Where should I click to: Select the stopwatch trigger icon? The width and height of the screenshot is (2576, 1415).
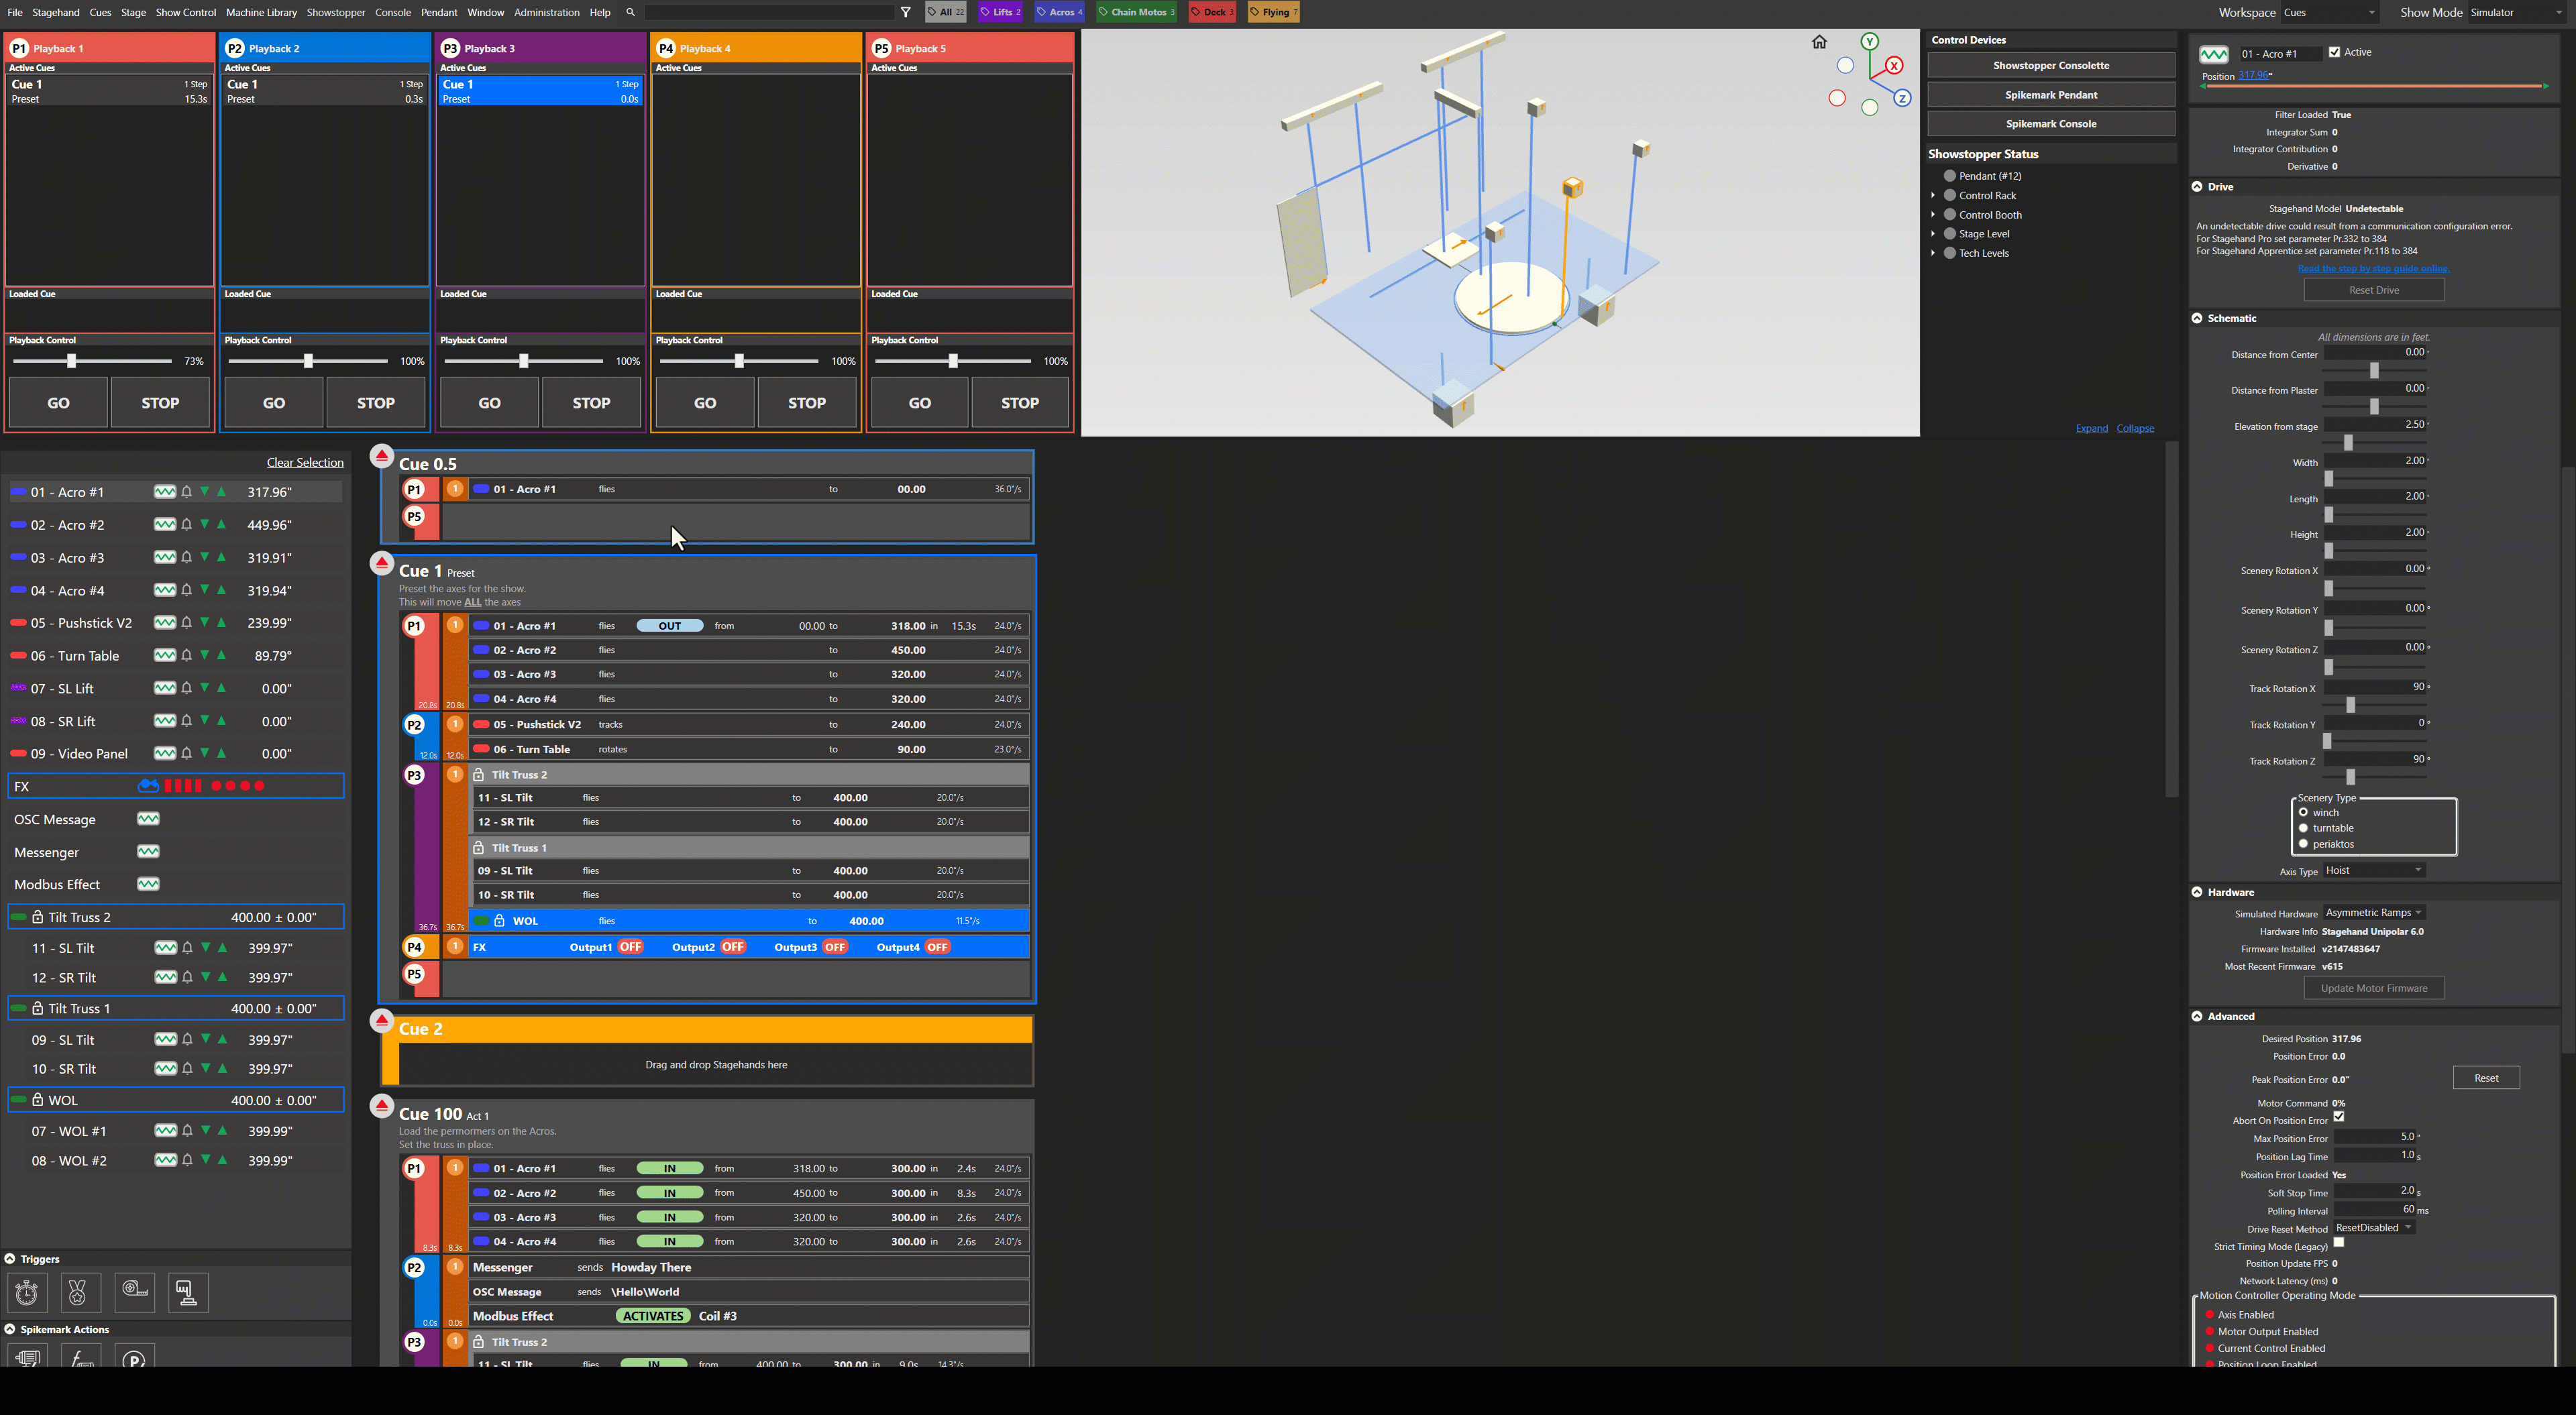tap(27, 1292)
